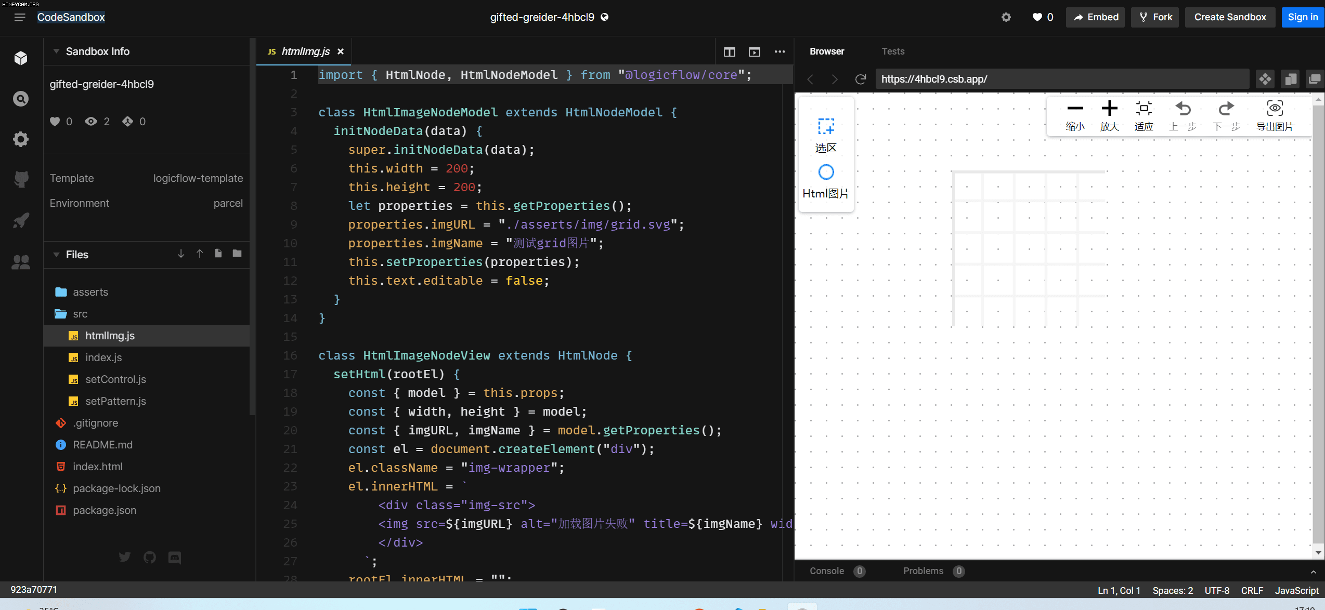The image size is (1325, 610).
Task: Fork this sandbox
Action: point(1155,17)
